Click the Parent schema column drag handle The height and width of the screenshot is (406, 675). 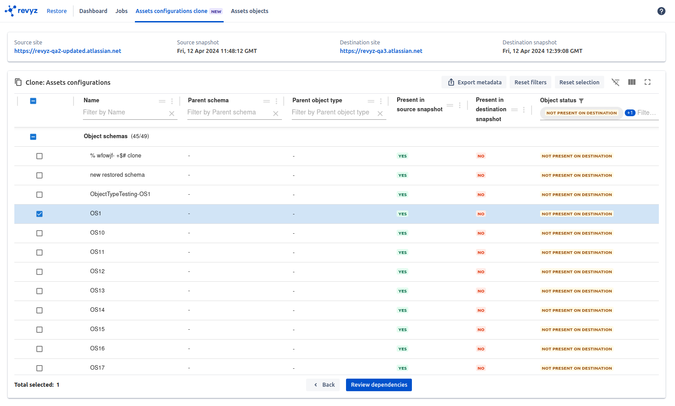pos(266,101)
